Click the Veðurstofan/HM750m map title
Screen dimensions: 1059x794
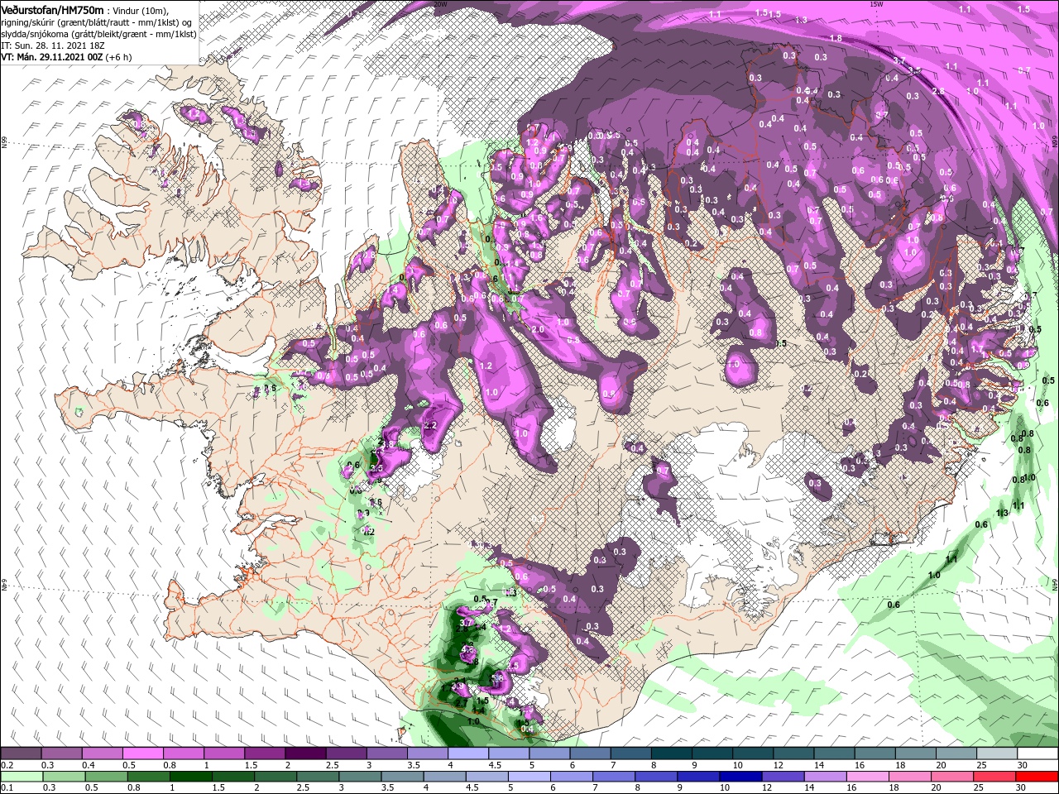coord(52,9)
